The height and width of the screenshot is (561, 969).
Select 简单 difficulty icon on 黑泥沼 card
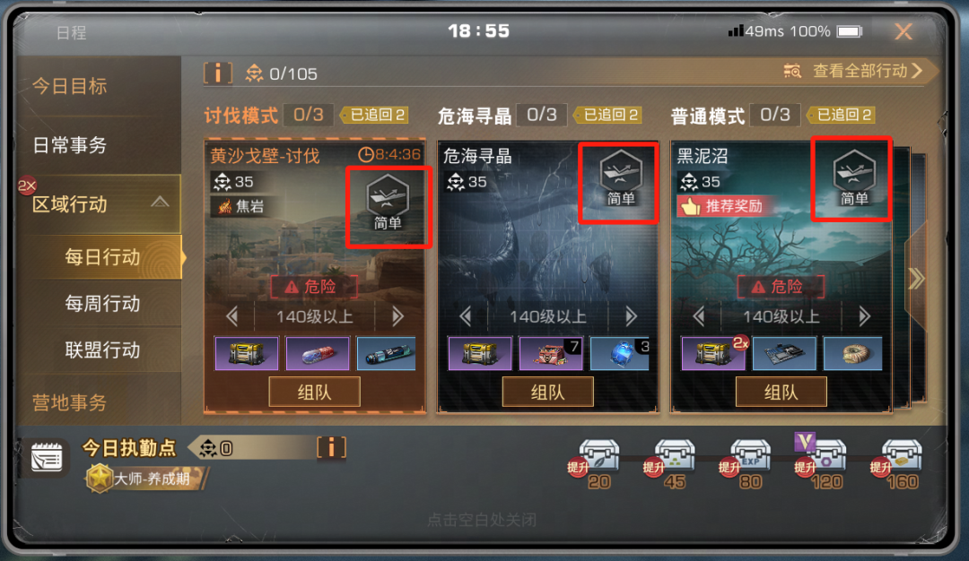click(854, 177)
